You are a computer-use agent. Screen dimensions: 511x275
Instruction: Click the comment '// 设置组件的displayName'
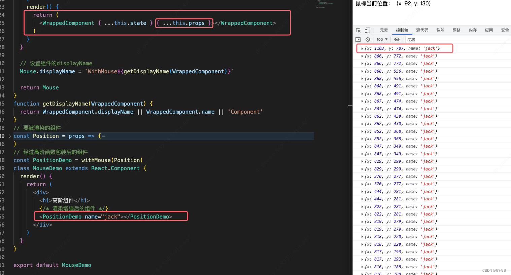(56, 63)
